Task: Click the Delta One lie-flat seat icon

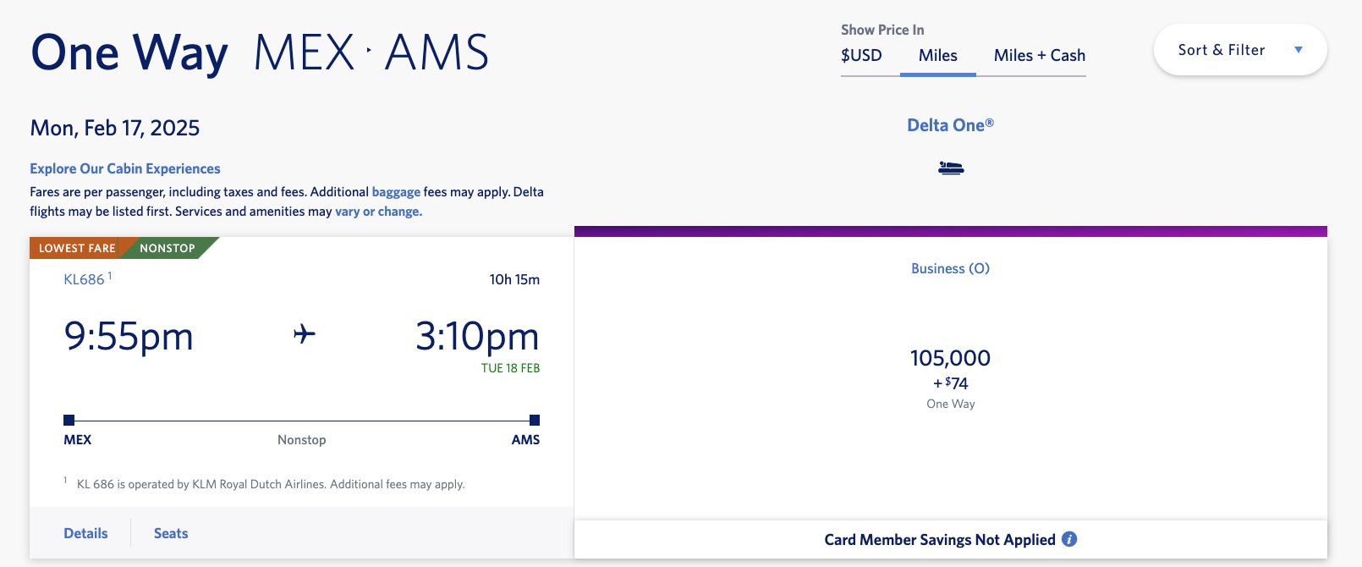Action: 951,168
